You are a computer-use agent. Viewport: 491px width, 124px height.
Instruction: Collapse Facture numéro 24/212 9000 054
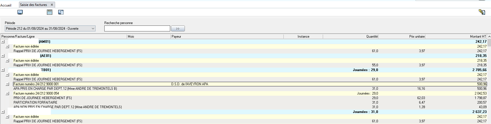click(8, 93)
